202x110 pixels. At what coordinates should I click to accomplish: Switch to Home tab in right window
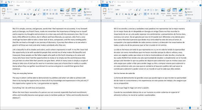click(x=112, y=5)
